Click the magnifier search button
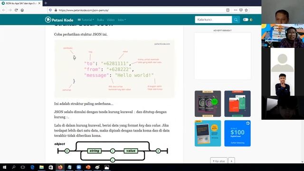 (x=236, y=19)
